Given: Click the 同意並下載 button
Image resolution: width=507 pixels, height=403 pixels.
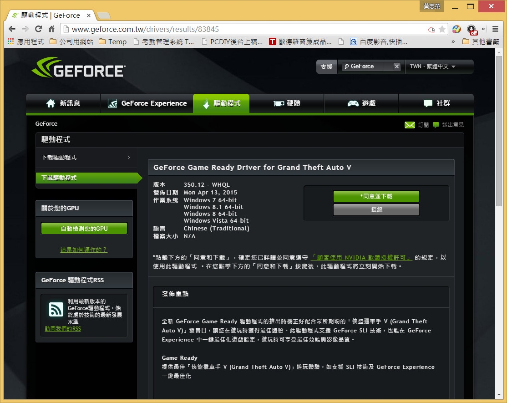Looking at the screenshot, I should [376, 196].
